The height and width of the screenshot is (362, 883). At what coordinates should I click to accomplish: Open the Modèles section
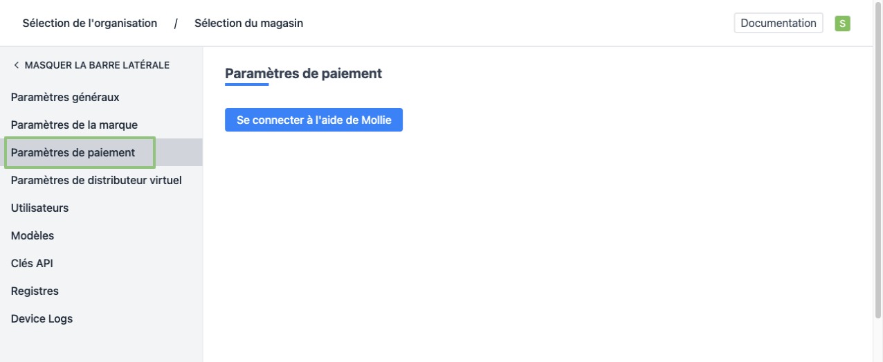click(x=33, y=236)
